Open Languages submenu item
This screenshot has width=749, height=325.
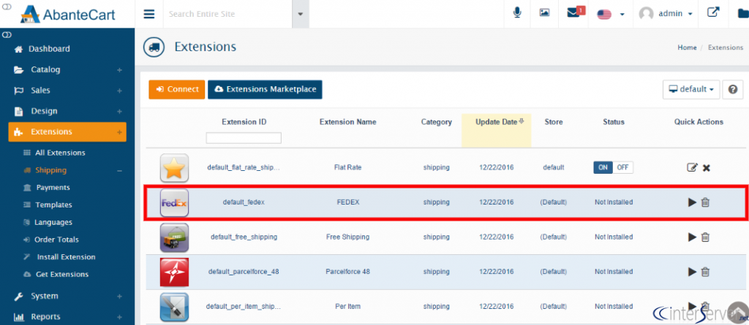53,223
